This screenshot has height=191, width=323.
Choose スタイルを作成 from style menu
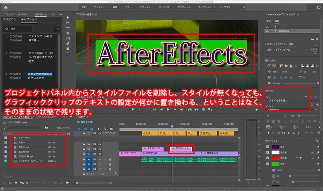pos(278,101)
